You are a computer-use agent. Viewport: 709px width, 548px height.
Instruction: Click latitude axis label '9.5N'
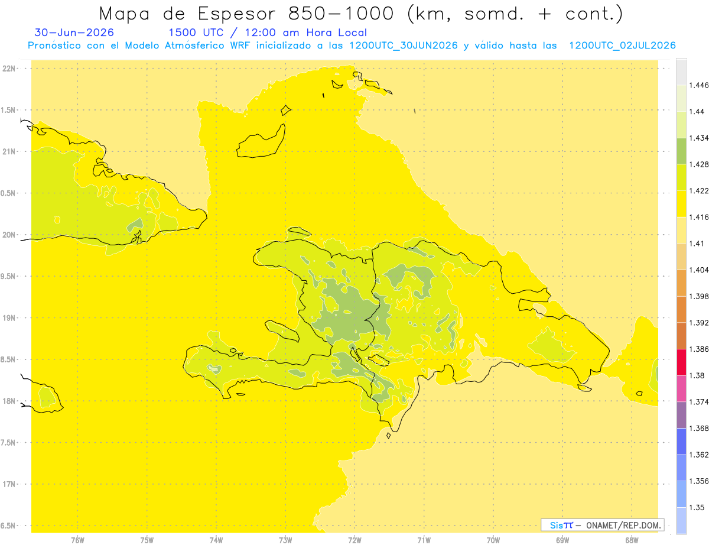point(8,276)
